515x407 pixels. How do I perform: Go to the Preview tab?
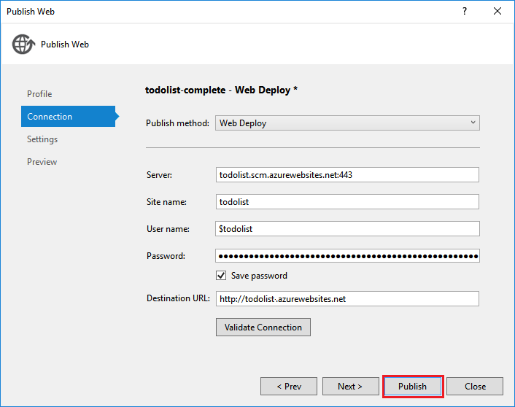tap(42, 162)
